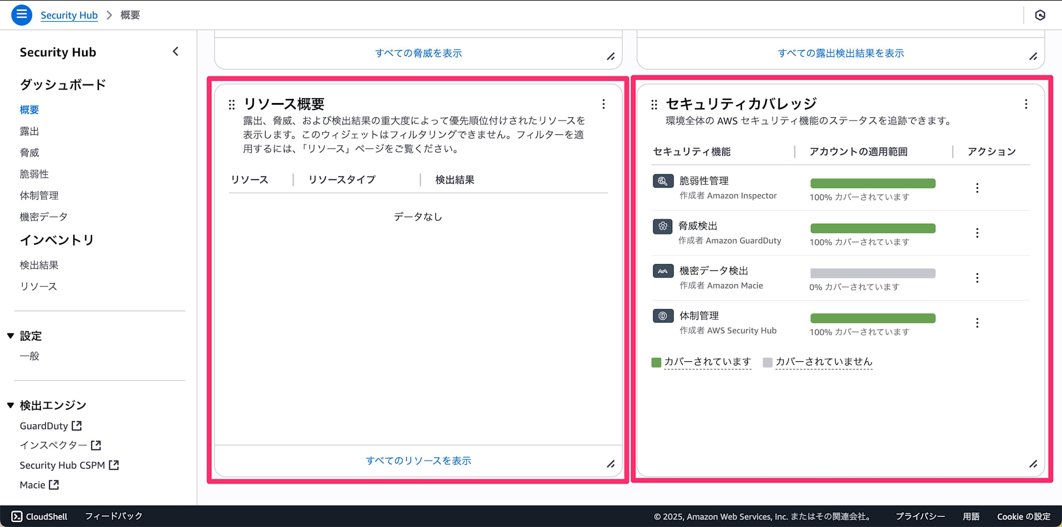Collapse the 検出エンジン sidebar section

pos(11,405)
